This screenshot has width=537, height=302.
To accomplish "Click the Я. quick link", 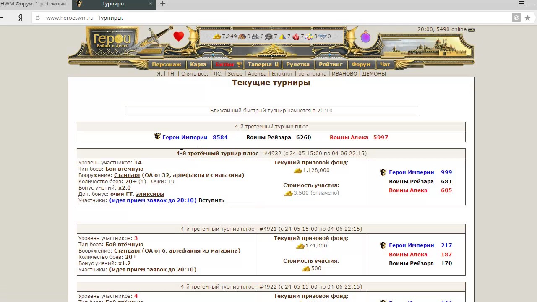I will click(x=159, y=74).
